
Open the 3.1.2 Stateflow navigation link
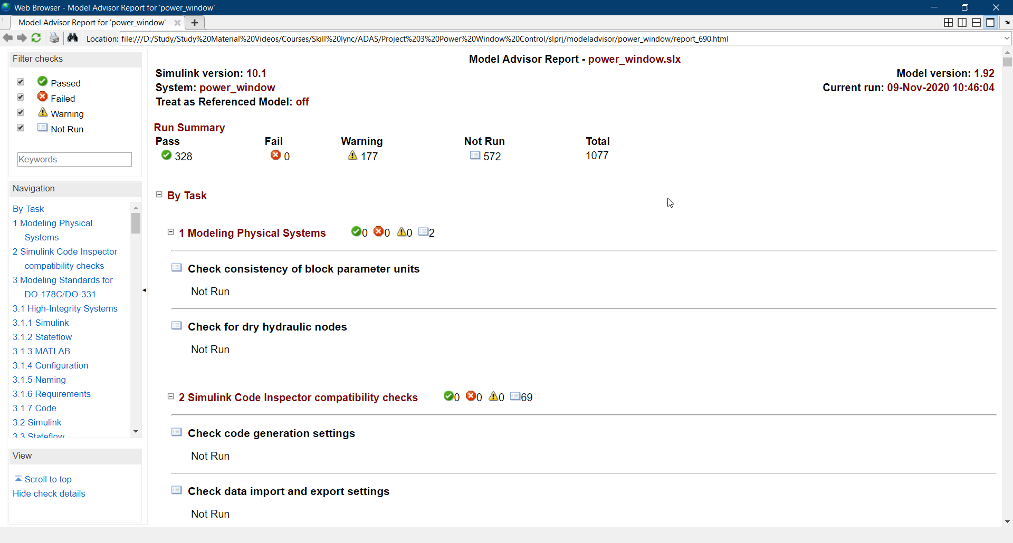[42, 337]
